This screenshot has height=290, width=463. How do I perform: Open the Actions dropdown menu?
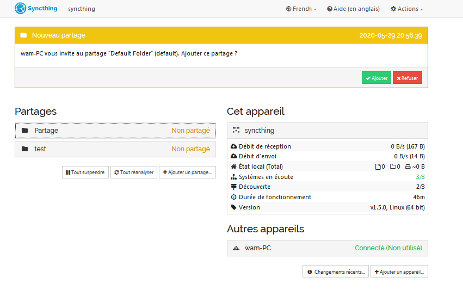coord(407,9)
